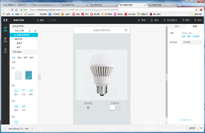205x133 pixels.
Task: Switch to the 数据 data tab
Action: click(195, 26)
